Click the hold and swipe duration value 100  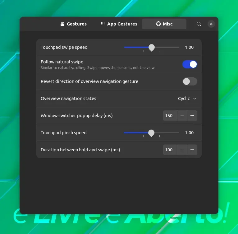click(x=170, y=150)
